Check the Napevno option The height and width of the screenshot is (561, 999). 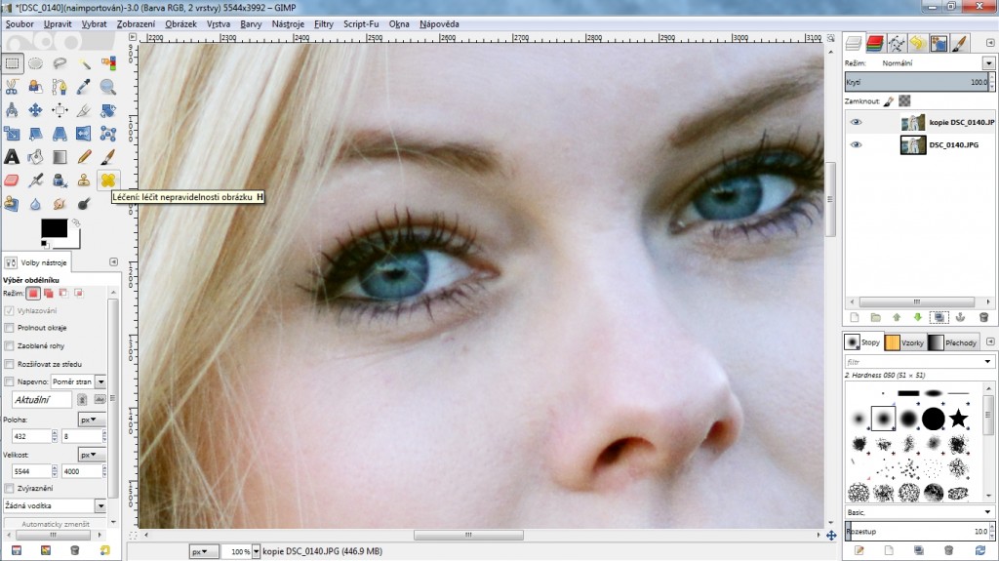pos(9,381)
